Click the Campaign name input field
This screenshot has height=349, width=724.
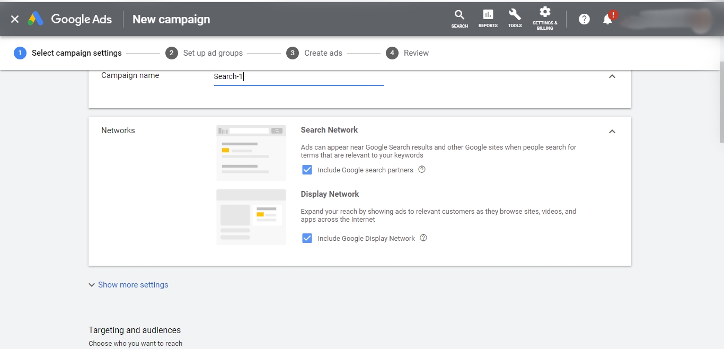click(298, 77)
